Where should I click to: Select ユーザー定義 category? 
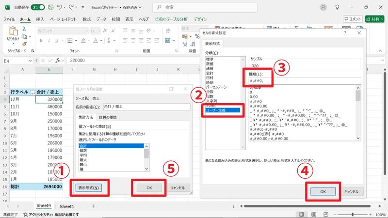pos(223,110)
